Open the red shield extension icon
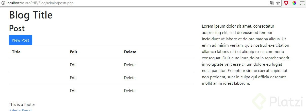The image size is (306, 111). pos(286,3)
